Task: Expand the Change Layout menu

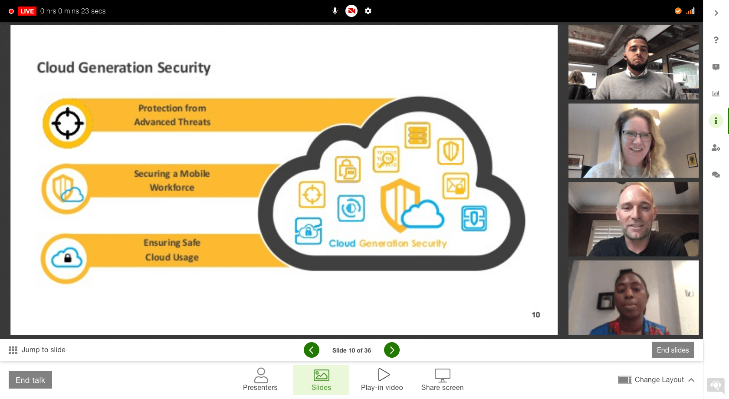Action: tap(657, 380)
